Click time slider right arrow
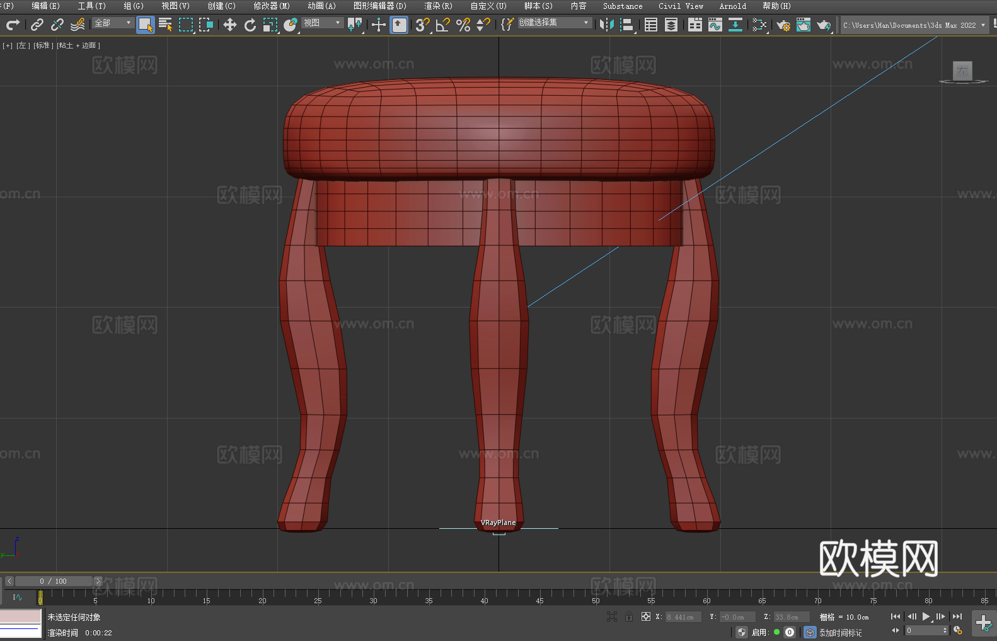The image size is (997, 641). click(x=98, y=581)
